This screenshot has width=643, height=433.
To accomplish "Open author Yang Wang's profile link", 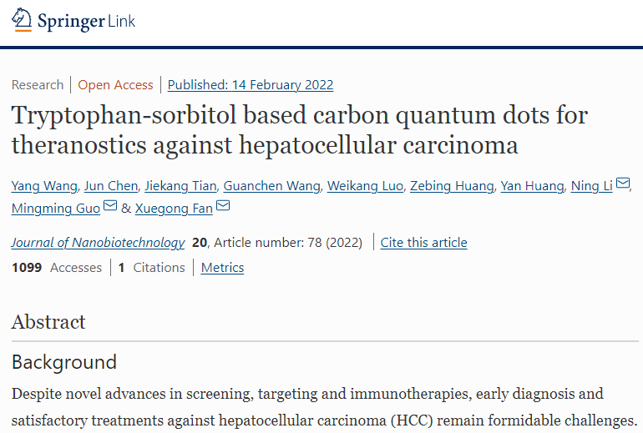I will pos(43,186).
